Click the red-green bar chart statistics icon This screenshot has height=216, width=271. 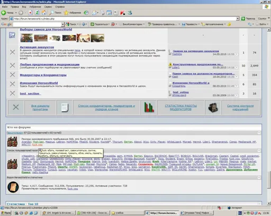coord(149,107)
